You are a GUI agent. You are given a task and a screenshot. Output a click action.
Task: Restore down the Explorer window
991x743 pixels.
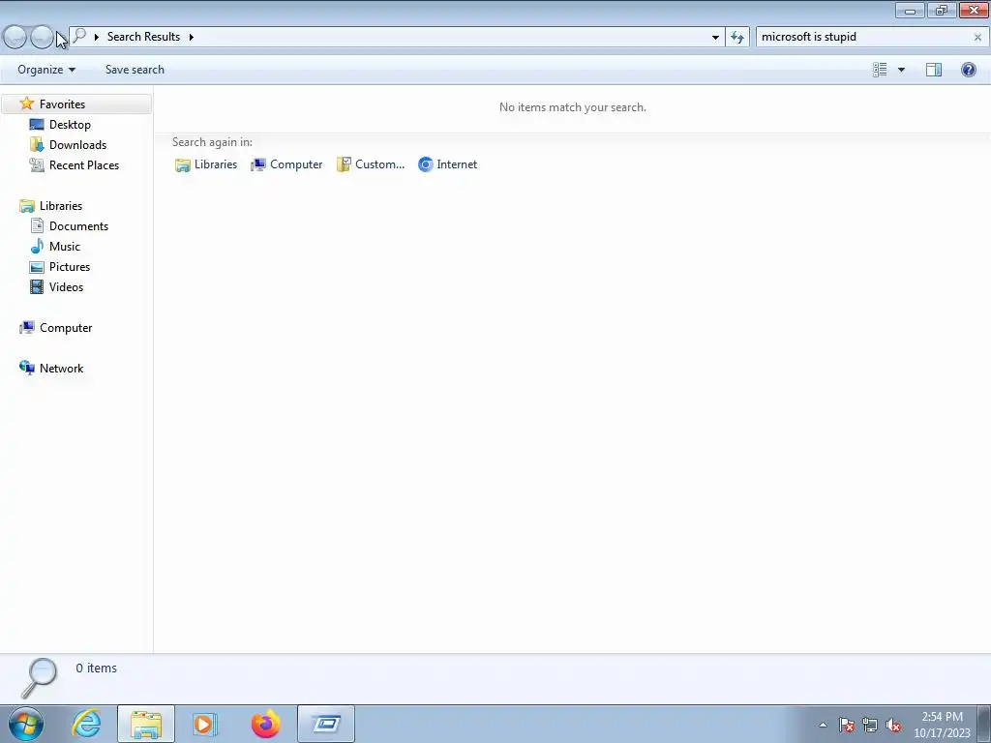tap(942, 11)
